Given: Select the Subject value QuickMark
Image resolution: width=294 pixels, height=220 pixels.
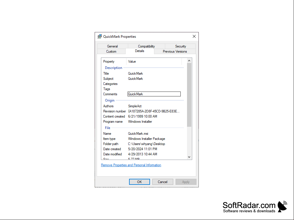Looking at the screenshot, I should coord(135,79).
